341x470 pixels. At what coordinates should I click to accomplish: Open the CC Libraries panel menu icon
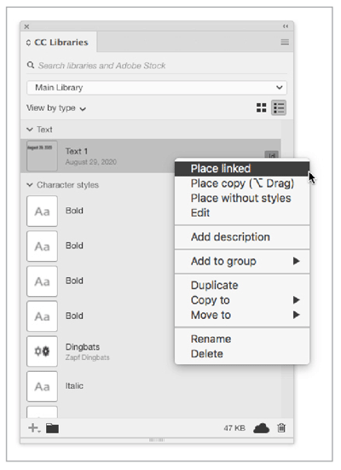point(285,43)
